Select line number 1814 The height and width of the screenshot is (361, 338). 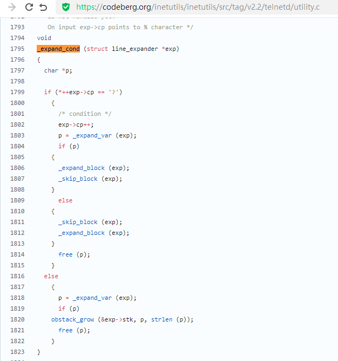click(17, 254)
